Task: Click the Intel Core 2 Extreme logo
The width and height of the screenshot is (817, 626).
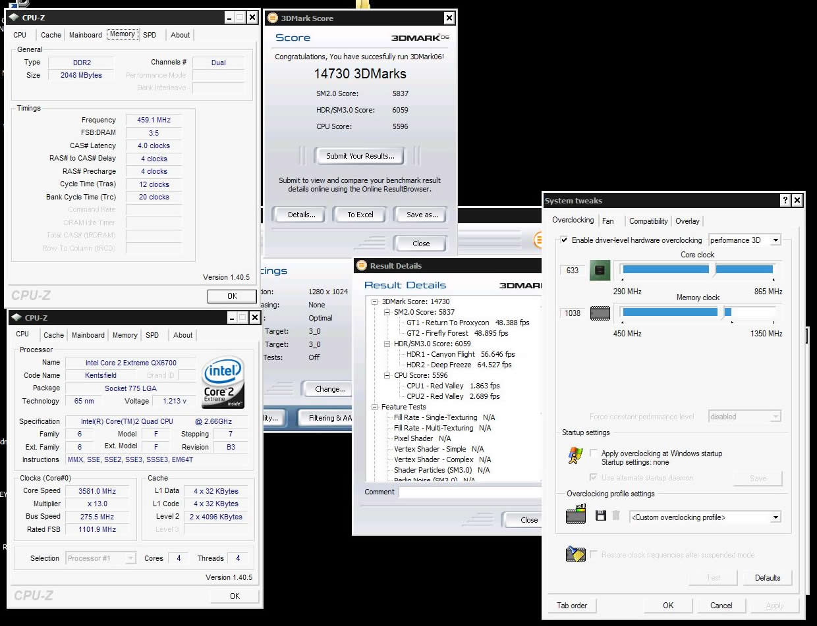Action: [223, 382]
